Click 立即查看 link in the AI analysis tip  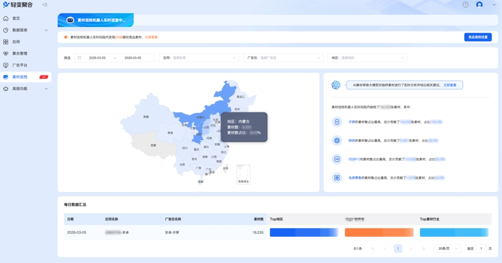[x=450, y=85]
